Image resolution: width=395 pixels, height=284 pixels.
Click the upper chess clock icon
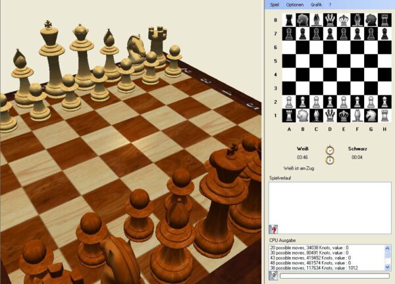pos(329,150)
